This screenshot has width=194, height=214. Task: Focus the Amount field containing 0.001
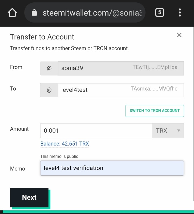[96, 131]
